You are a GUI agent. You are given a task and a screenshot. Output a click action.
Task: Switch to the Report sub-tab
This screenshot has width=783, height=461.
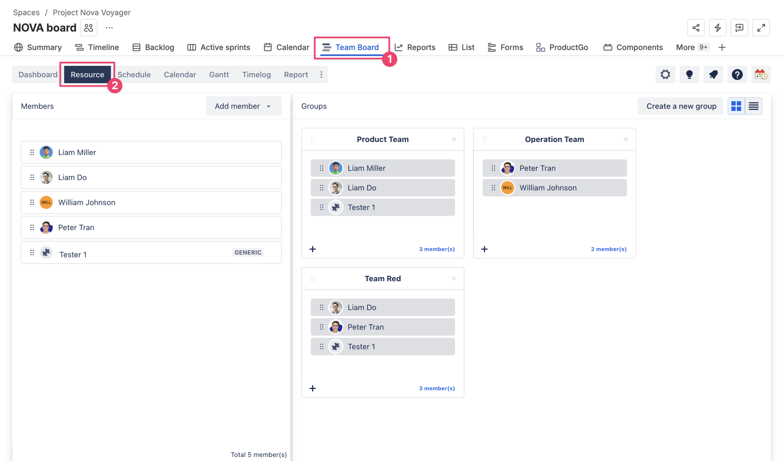pos(296,75)
